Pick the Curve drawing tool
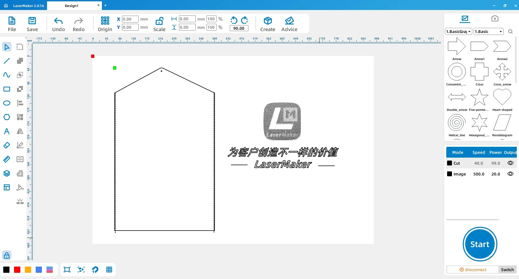 click(7, 75)
